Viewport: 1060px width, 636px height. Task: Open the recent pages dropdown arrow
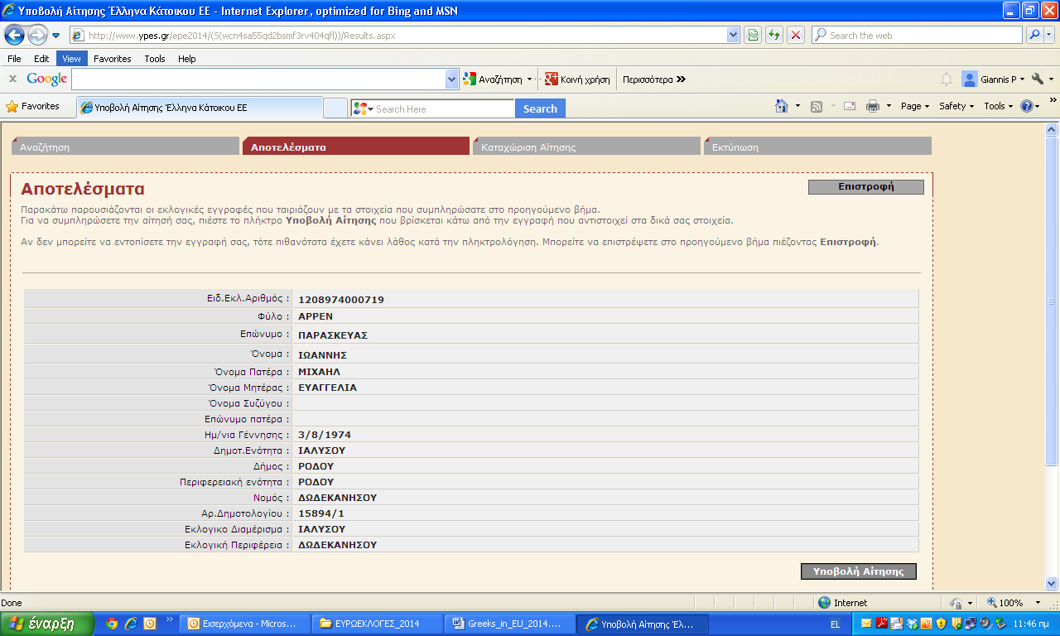point(56,36)
